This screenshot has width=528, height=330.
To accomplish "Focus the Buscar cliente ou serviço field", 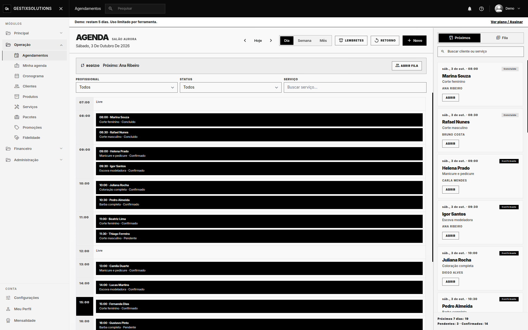I will (x=481, y=51).
